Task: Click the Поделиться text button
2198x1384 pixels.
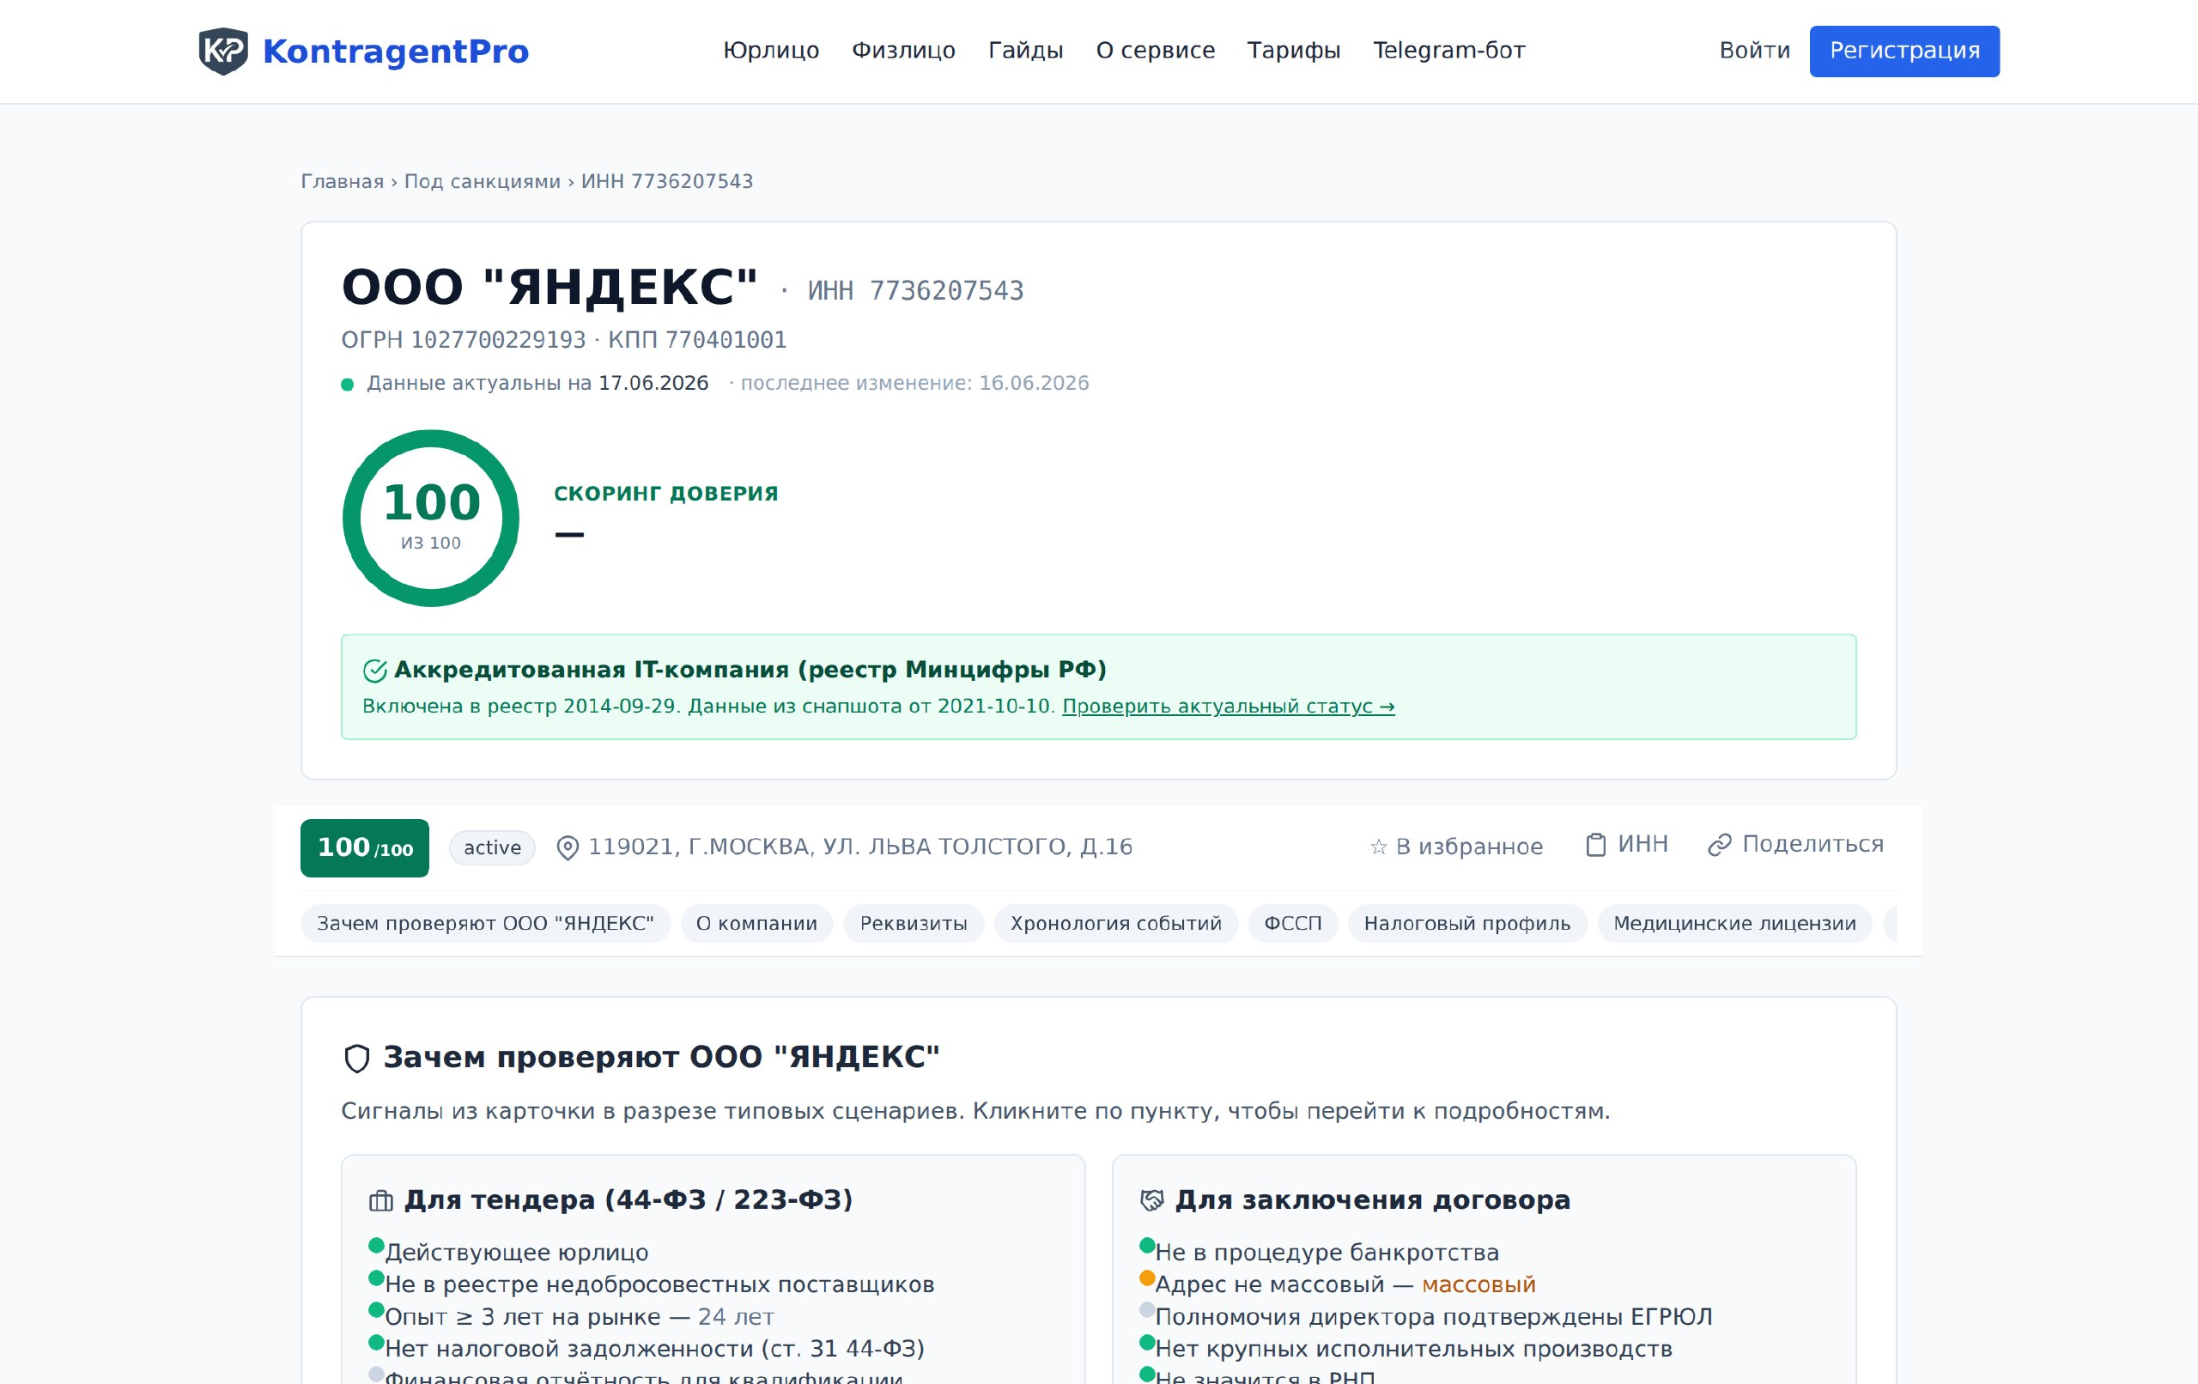Action: pos(1812,845)
